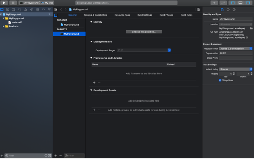
Task: Click Choose Info.plist File button
Action: 144,32
